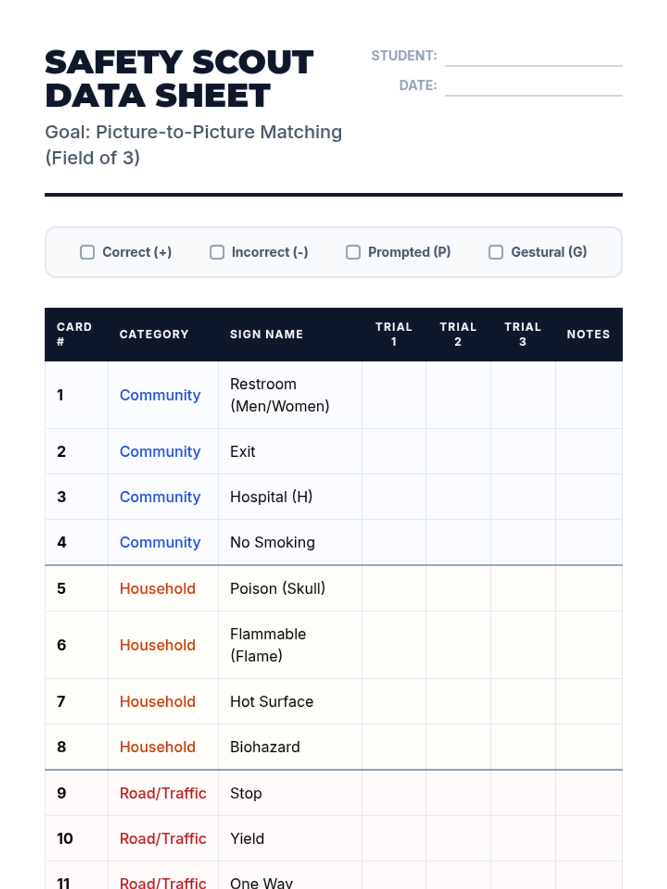Viewport: 667px width, 889px height.
Task: Click Trial 3 cell for Hot Surface
Action: pyautogui.click(x=522, y=701)
